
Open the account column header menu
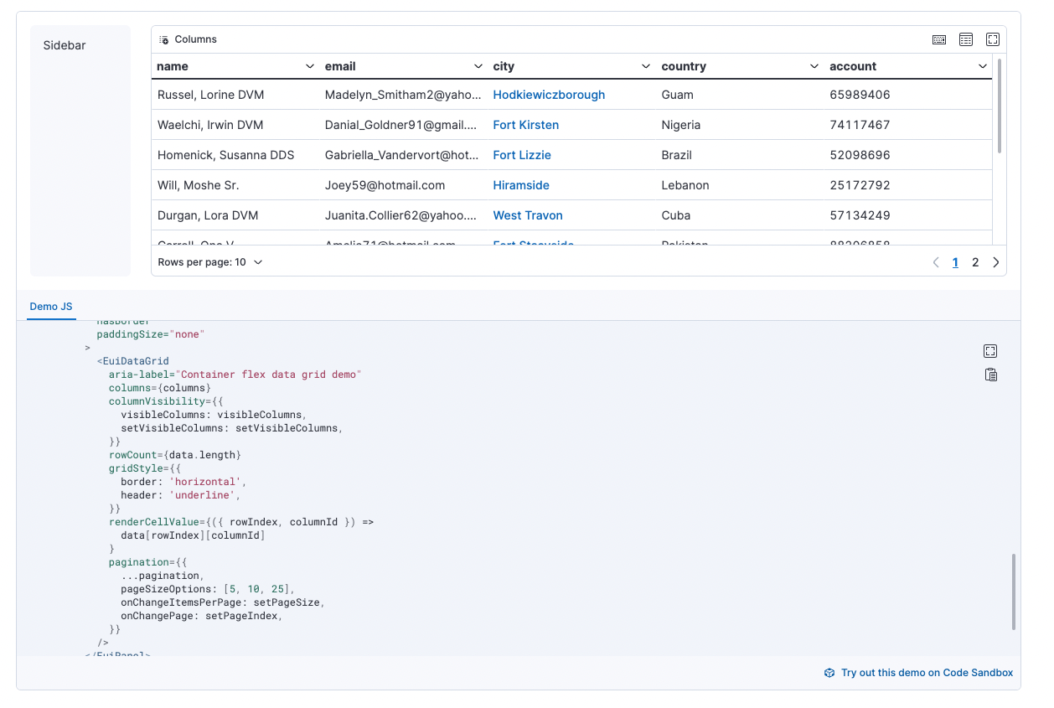tap(982, 65)
